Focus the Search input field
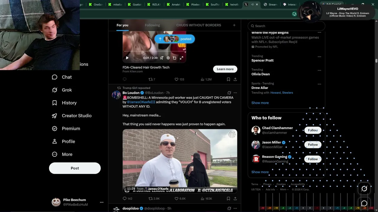This screenshot has width=378, height=212. point(286,26)
